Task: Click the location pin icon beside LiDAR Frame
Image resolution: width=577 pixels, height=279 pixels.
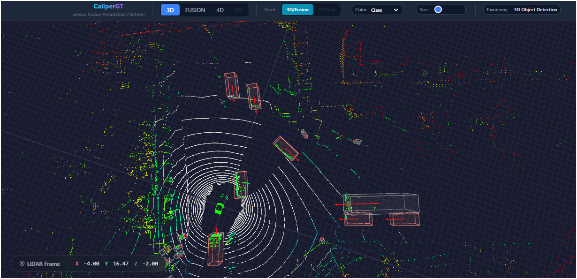Action: pyautogui.click(x=22, y=264)
